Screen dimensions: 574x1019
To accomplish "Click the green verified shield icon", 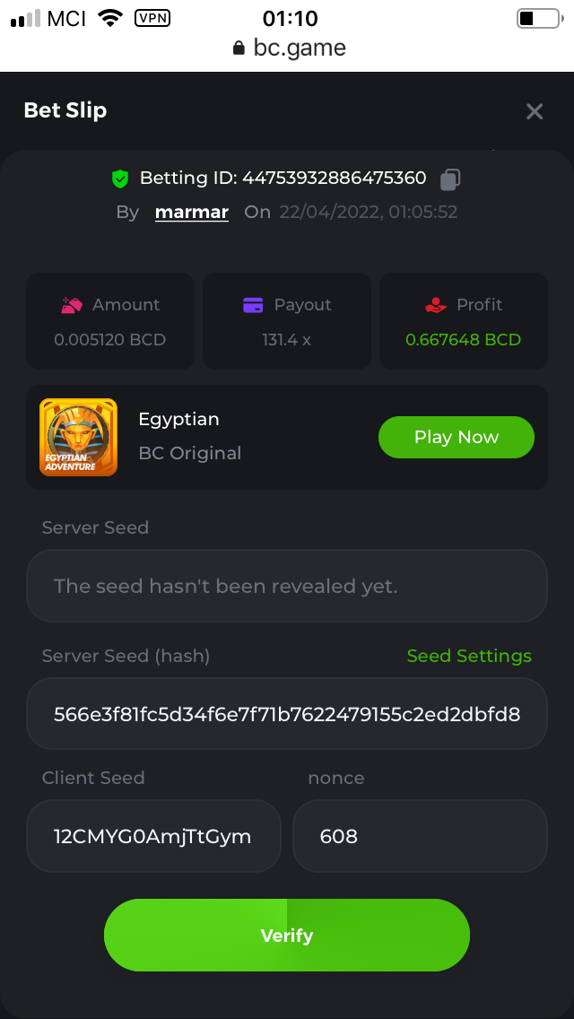I will pyautogui.click(x=120, y=179).
